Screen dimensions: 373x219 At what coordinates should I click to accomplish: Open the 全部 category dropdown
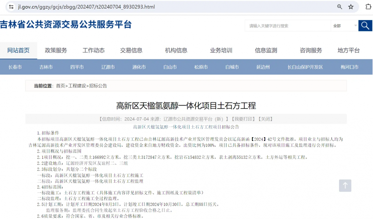click(343, 25)
